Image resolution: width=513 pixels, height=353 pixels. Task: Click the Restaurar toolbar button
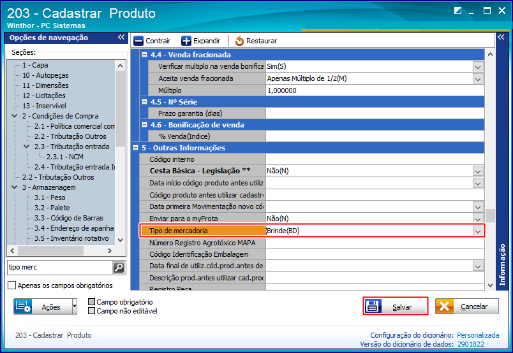tap(256, 41)
